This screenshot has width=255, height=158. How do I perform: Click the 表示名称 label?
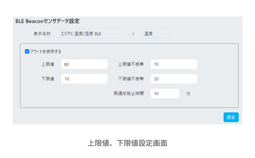[x=42, y=34]
